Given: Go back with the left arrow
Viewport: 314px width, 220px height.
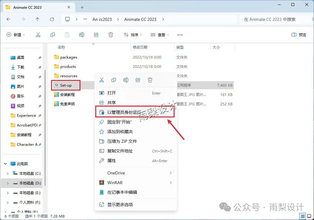Looking at the screenshot, I should (x=8, y=19).
